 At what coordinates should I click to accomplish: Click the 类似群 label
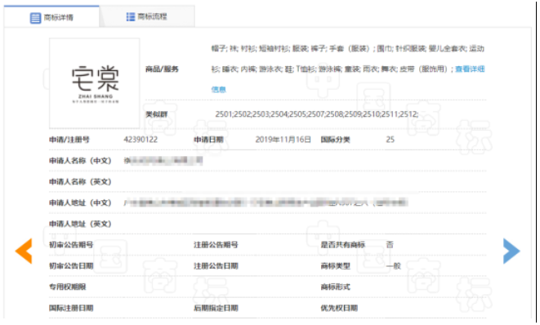(x=156, y=114)
